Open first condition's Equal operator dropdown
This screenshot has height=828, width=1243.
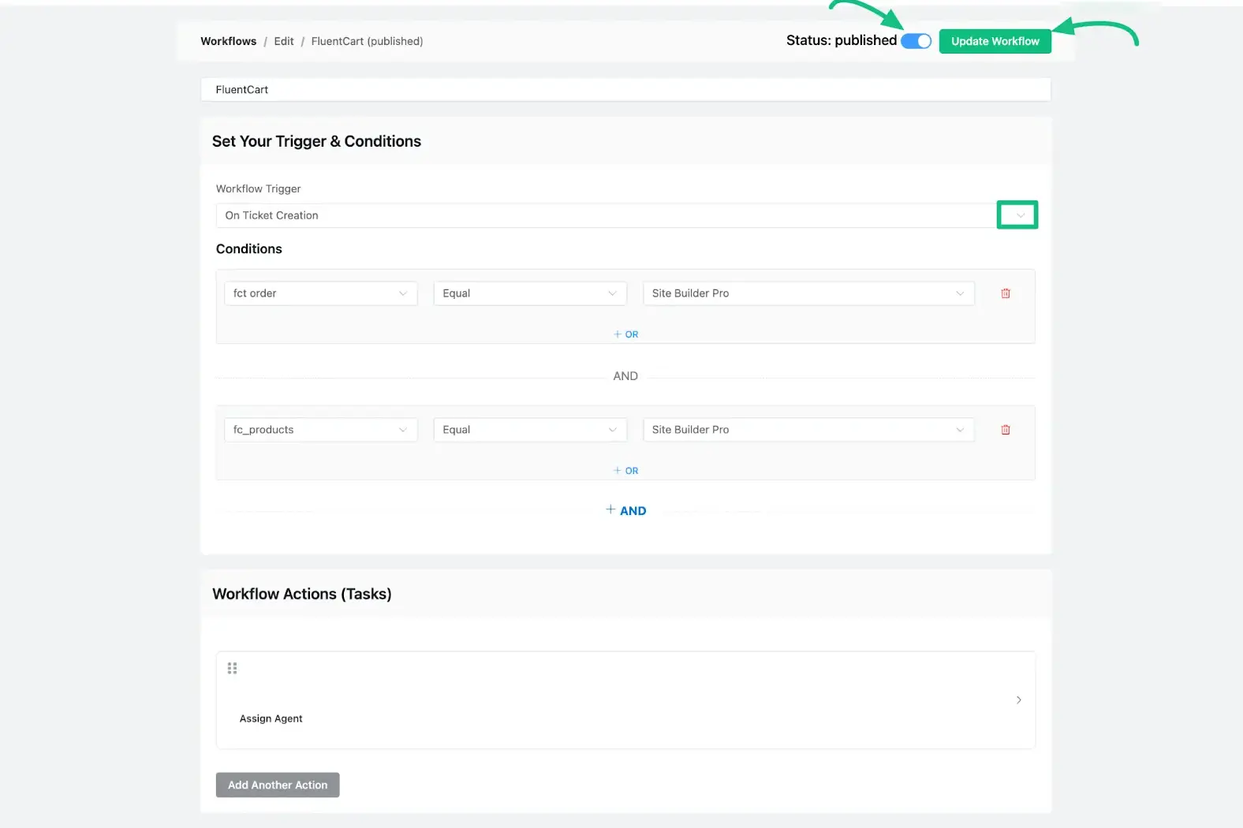pos(529,293)
